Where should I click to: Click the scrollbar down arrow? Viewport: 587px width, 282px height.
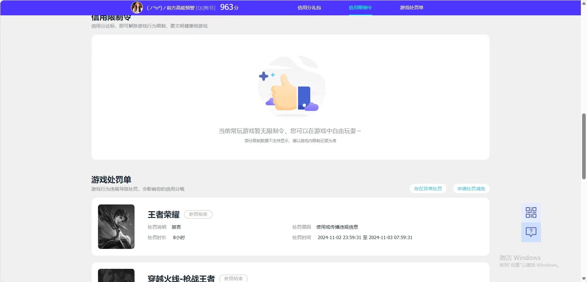pos(584,279)
